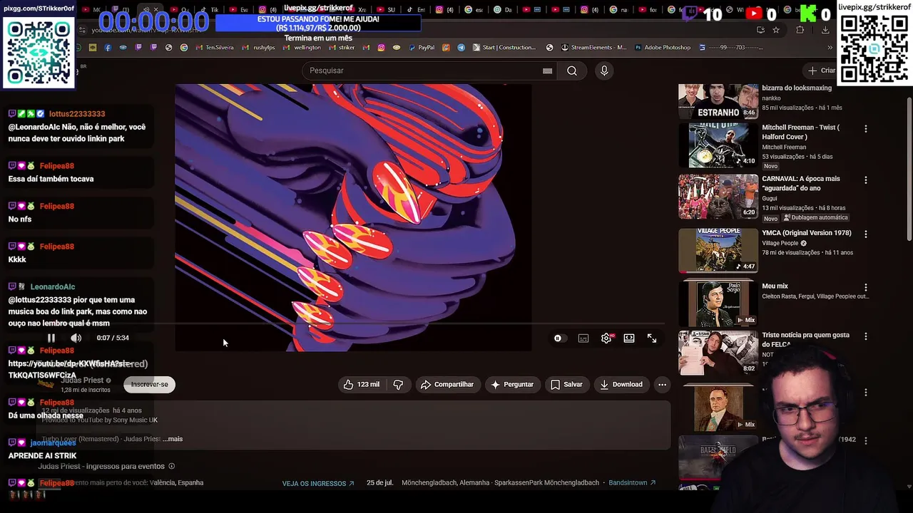The width and height of the screenshot is (913, 513).
Task: Open options menu for YMCA video
Action: (x=866, y=234)
